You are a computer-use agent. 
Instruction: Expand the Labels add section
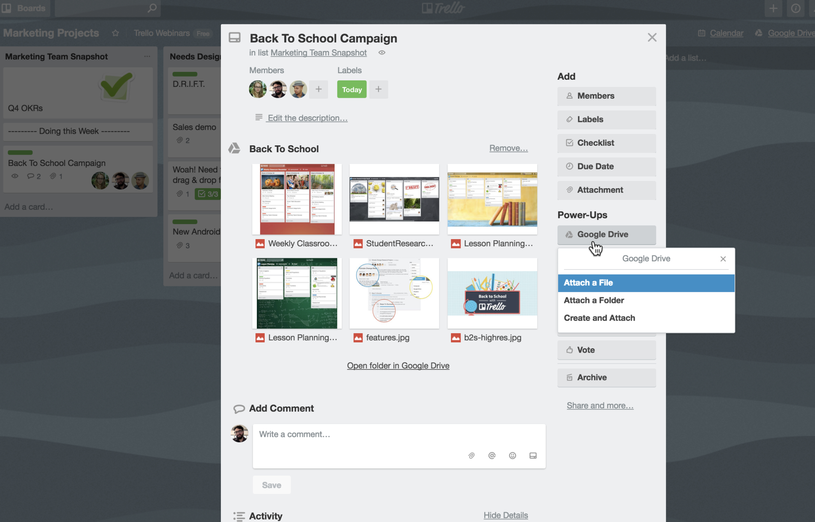point(606,119)
